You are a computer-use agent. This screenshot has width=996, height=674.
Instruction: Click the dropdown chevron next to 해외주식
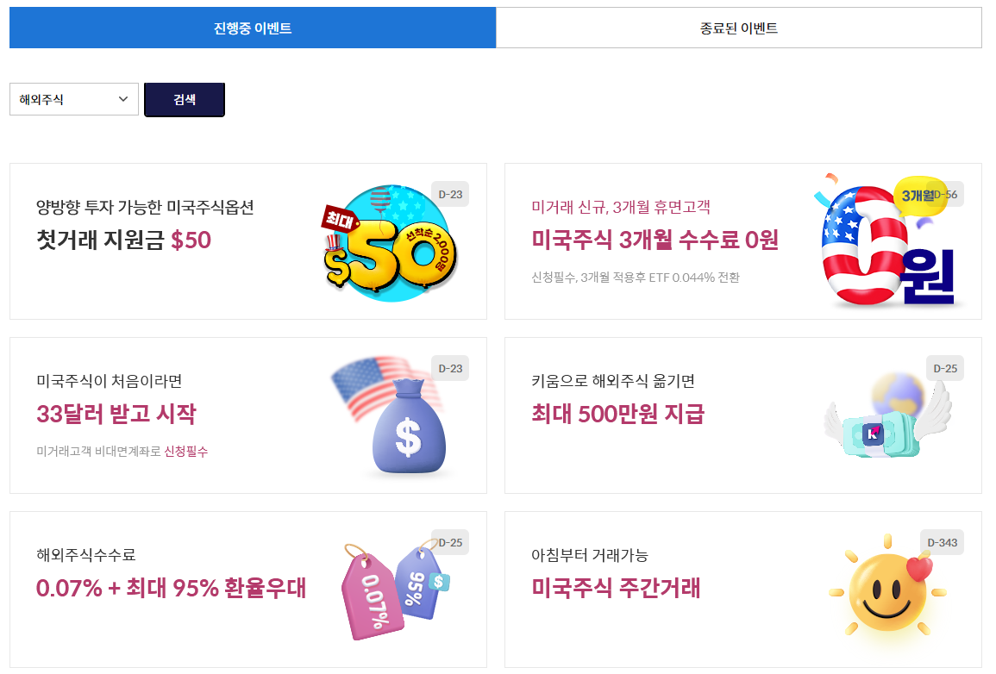pyautogui.click(x=124, y=98)
